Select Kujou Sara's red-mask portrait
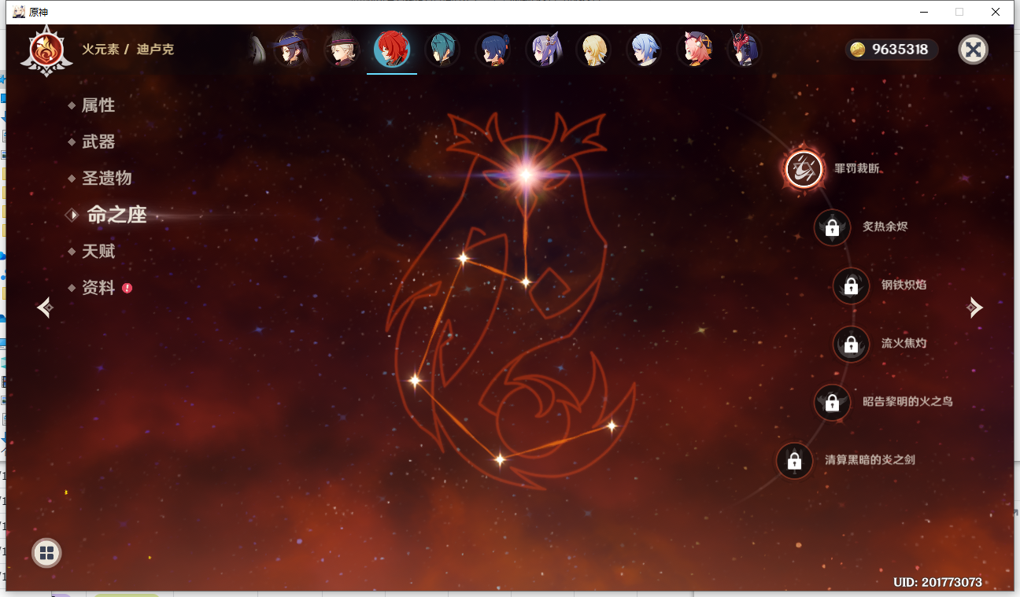The width and height of the screenshot is (1020, 597). pos(745,50)
